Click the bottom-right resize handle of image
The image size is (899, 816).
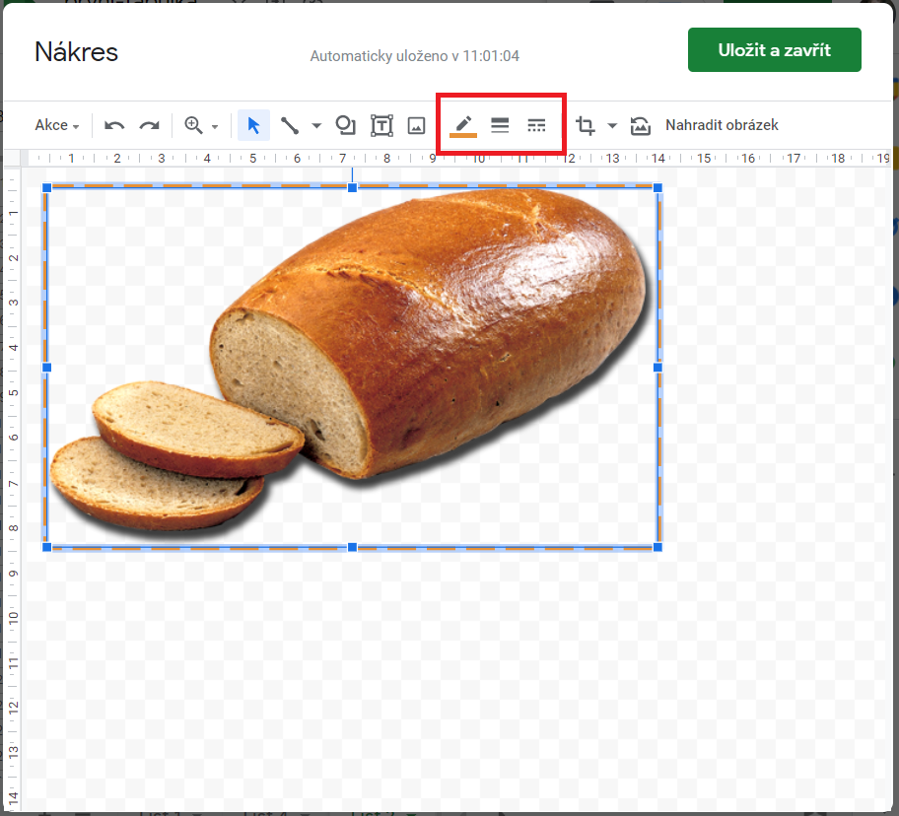tap(657, 547)
